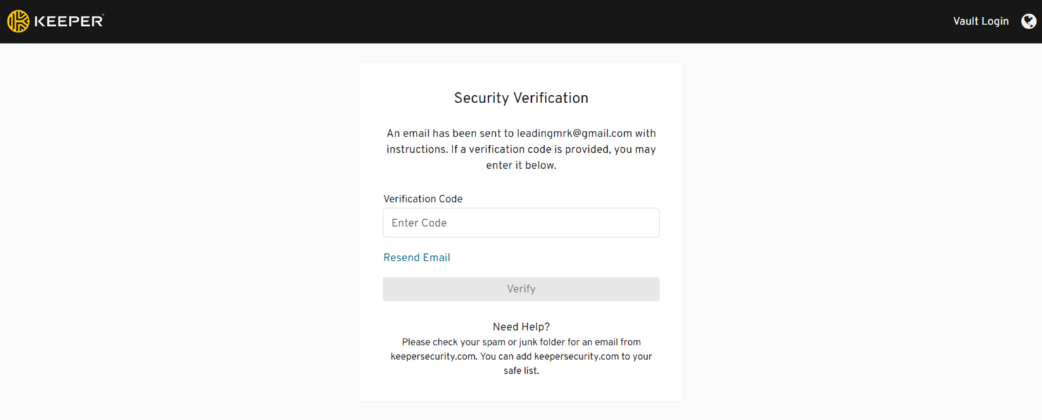Open the globe language selector
Image resolution: width=1042 pixels, height=420 pixels.
point(1028,22)
